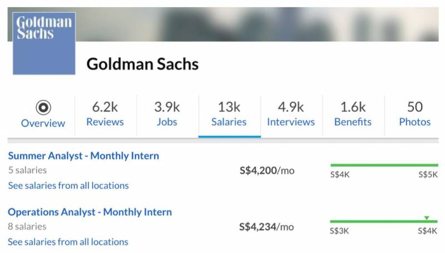Open Summer Analyst - Monthly Intern link
This screenshot has height=253, width=445.
[83, 156]
